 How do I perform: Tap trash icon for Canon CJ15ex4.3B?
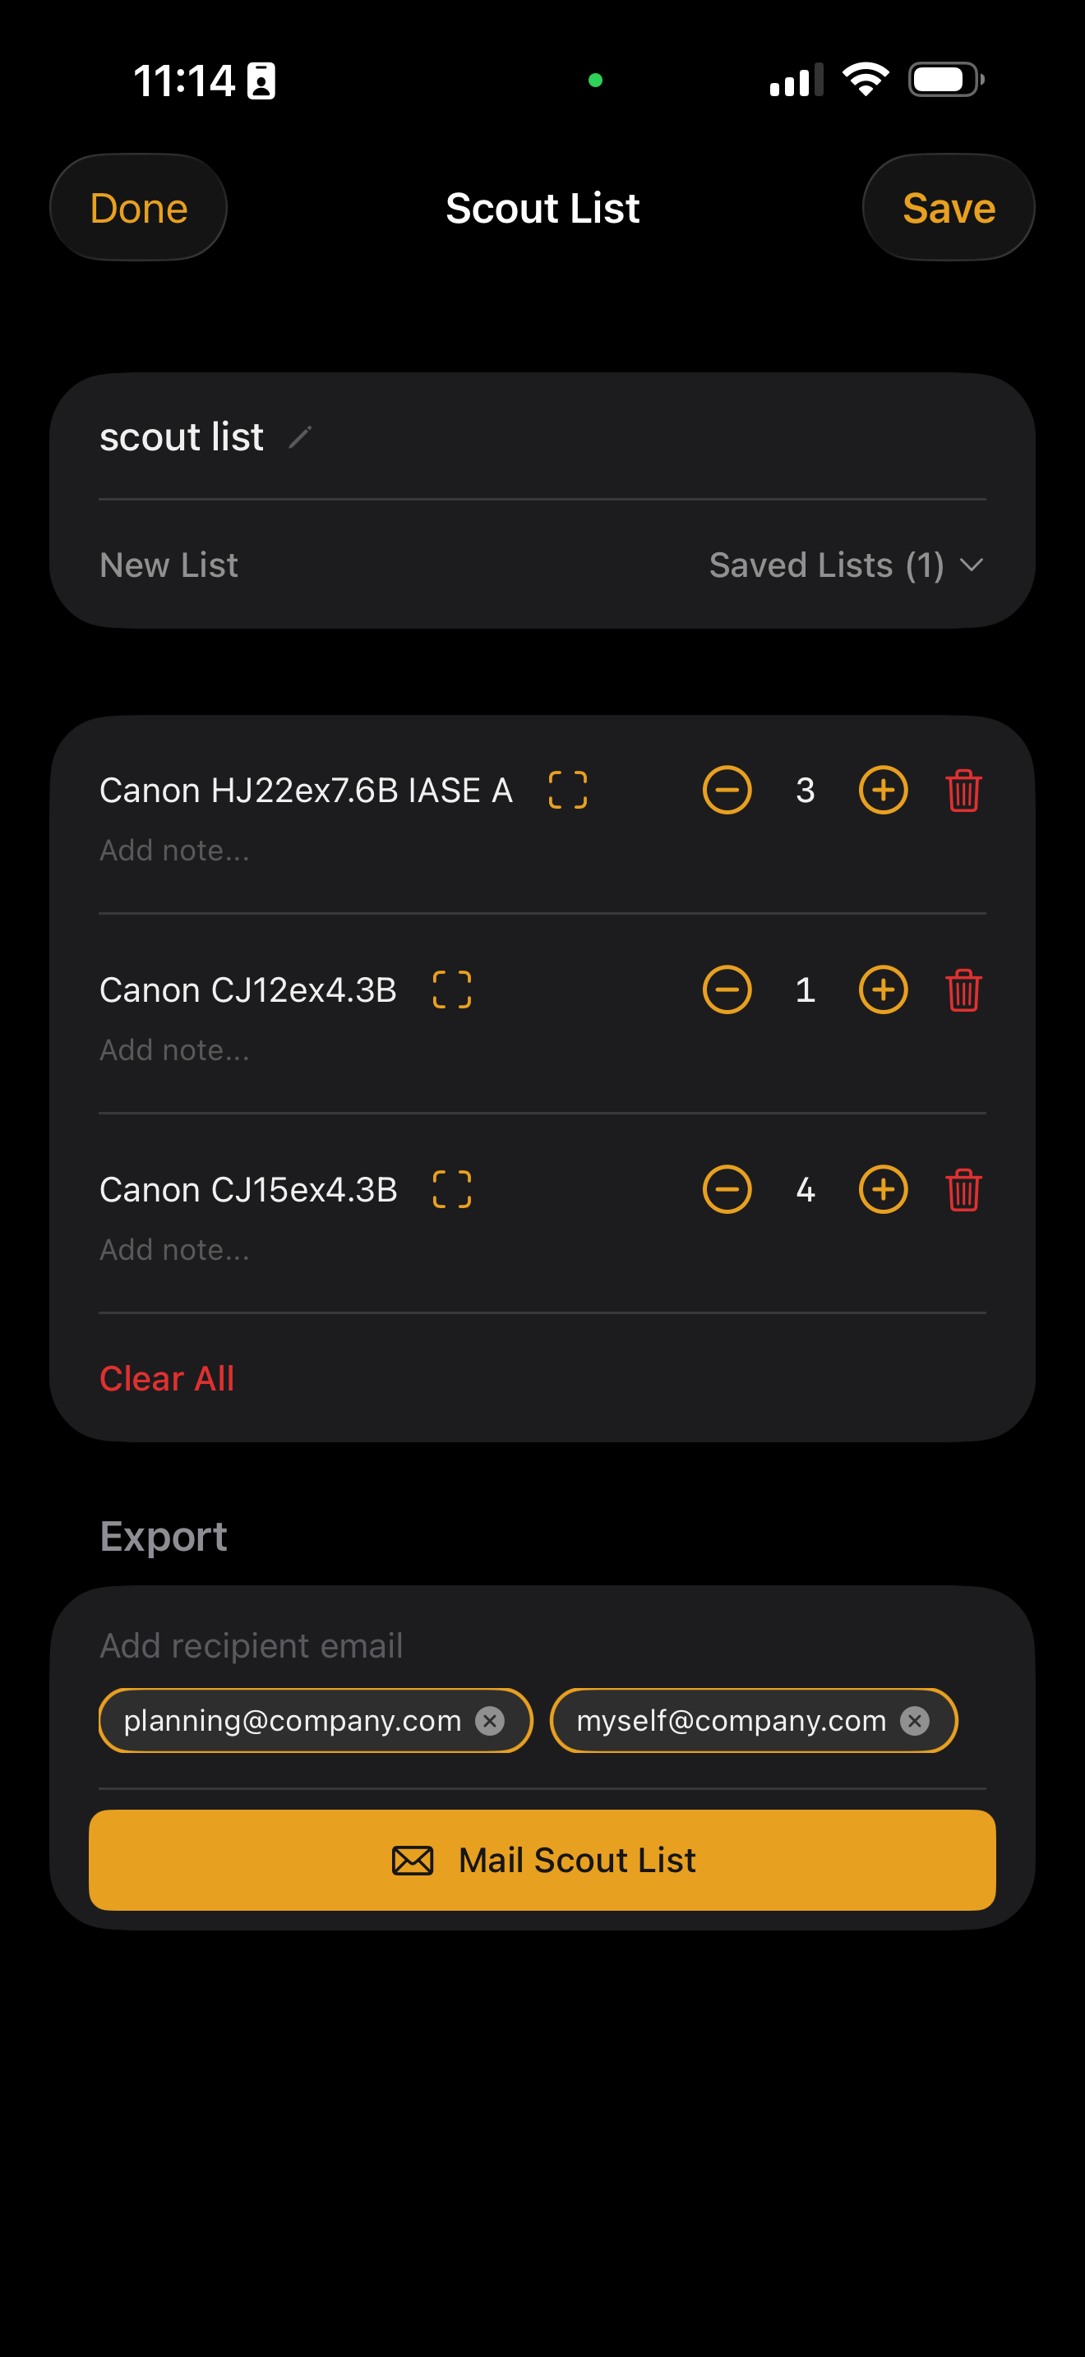tap(963, 1189)
